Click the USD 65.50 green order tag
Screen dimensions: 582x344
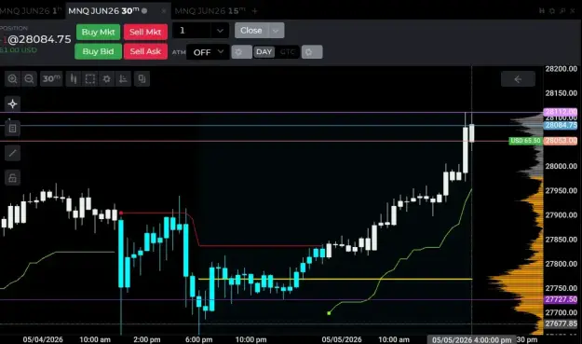tap(525, 141)
